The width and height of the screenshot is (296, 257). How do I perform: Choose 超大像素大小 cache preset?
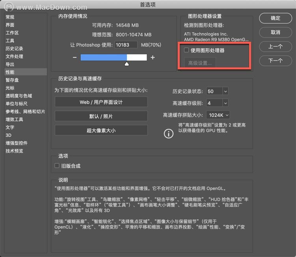pyautogui.click(x=101, y=130)
